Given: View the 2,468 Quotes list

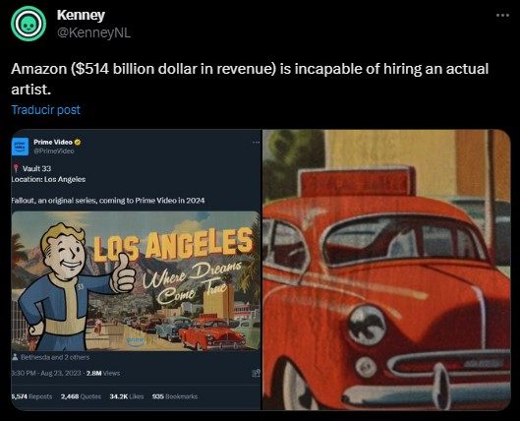Looking at the screenshot, I should 81,396.
